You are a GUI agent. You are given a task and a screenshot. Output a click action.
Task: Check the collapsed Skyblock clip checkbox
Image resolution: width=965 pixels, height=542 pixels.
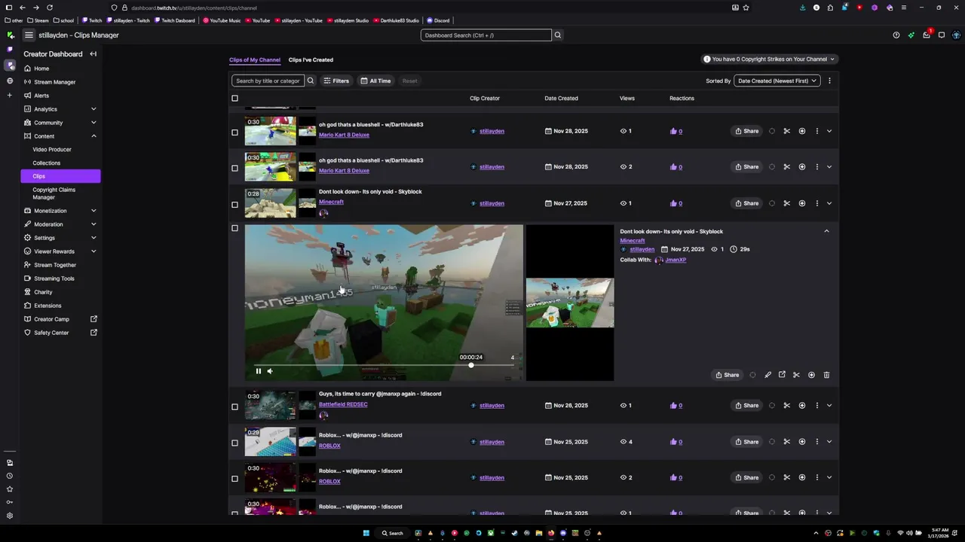(234, 204)
